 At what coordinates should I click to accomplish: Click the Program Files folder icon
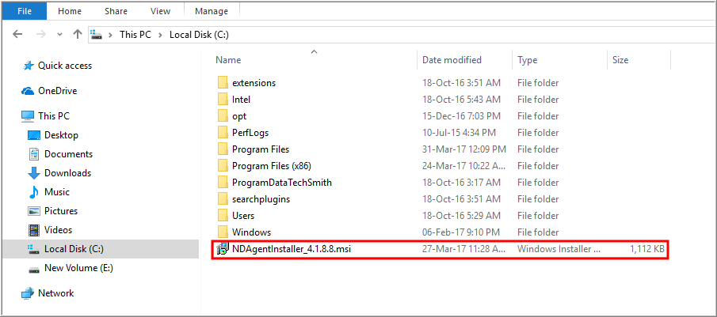223,149
